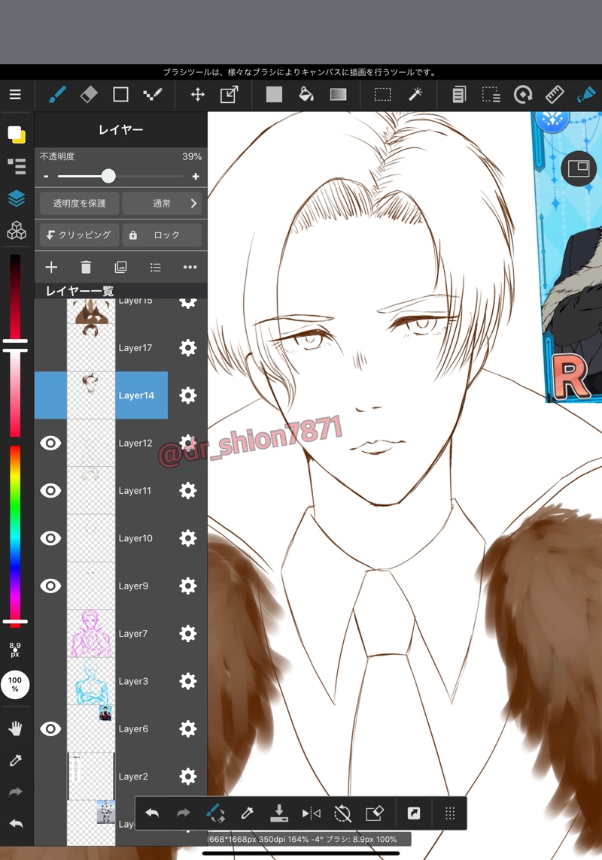Select the dotted pen curve tool

[153, 94]
